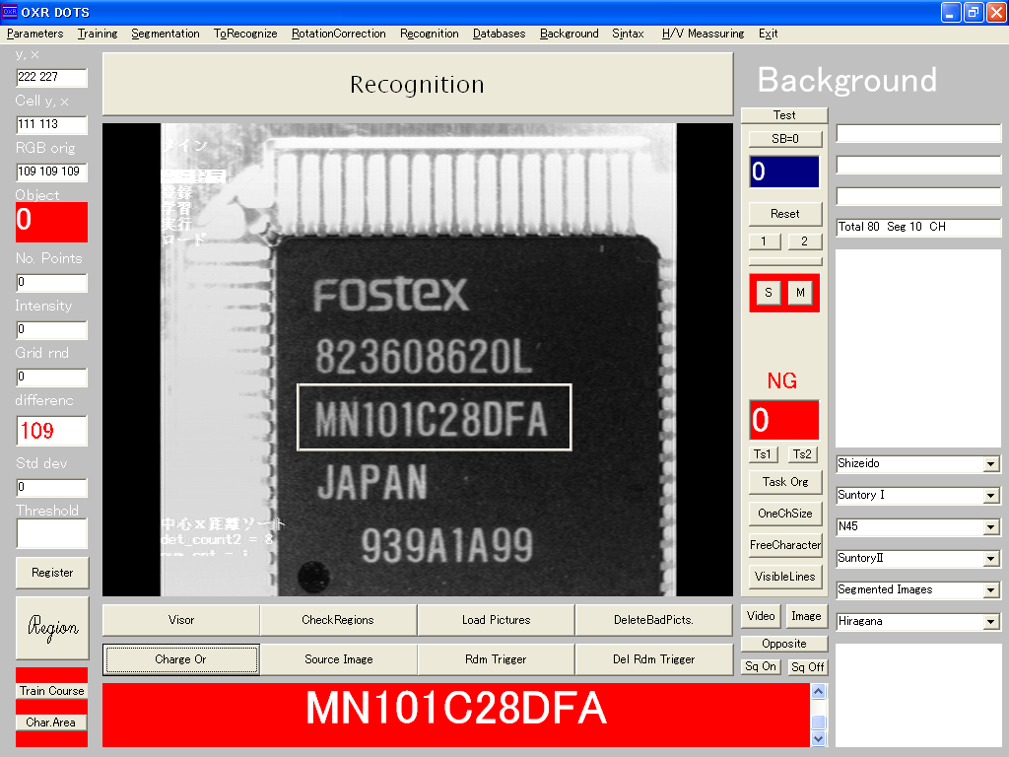Click the Visor button
This screenshot has height=757, width=1009.
point(181,620)
